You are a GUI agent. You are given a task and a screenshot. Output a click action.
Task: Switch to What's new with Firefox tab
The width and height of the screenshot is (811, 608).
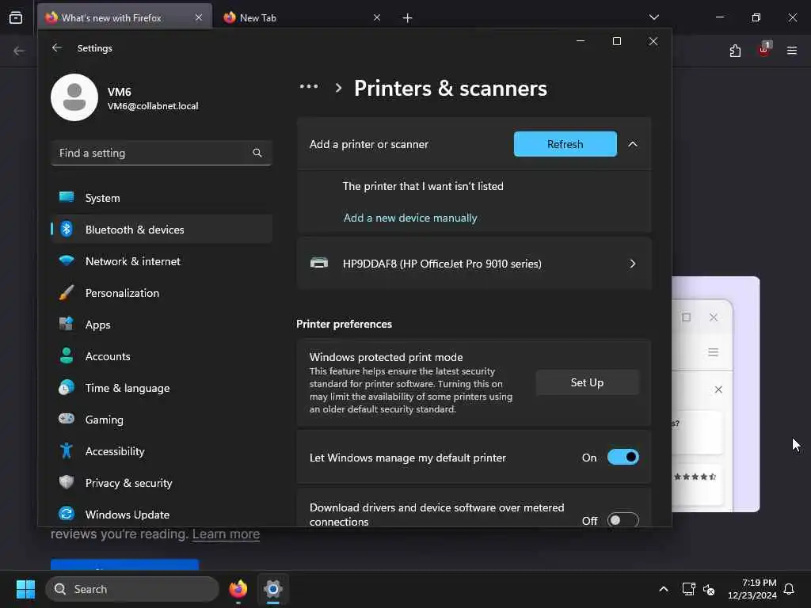pyautogui.click(x=124, y=17)
